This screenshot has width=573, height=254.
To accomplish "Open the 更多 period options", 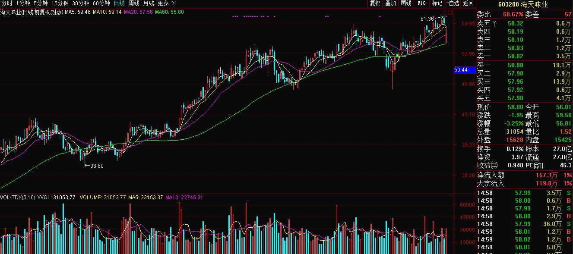I will click(163, 3).
